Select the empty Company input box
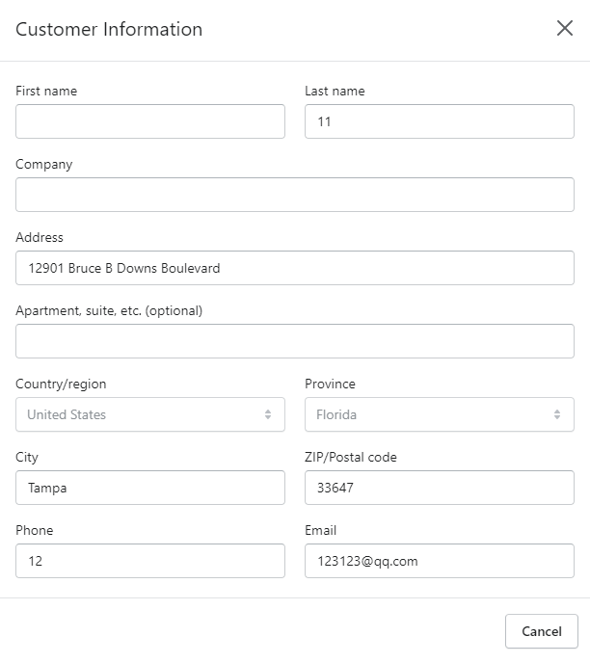Screen dimensions: 590x663 click(x=295, y=195)
